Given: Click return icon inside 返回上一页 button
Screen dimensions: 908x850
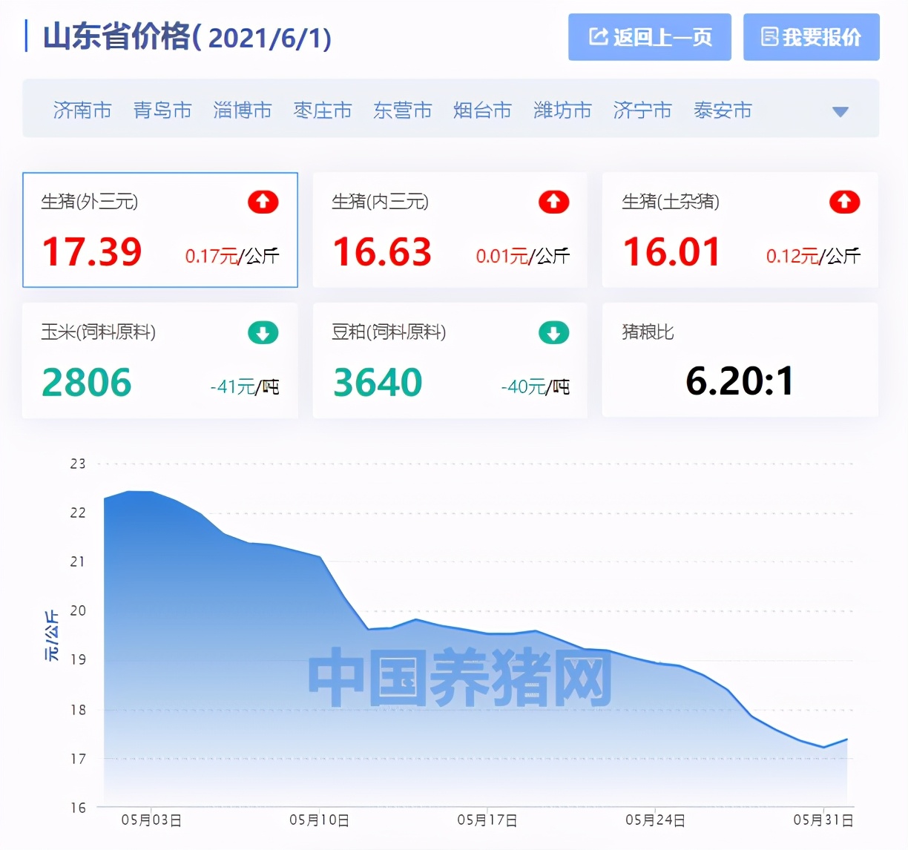Looking at the screenshot, I should pyautogui.click(x=598, y=36).
